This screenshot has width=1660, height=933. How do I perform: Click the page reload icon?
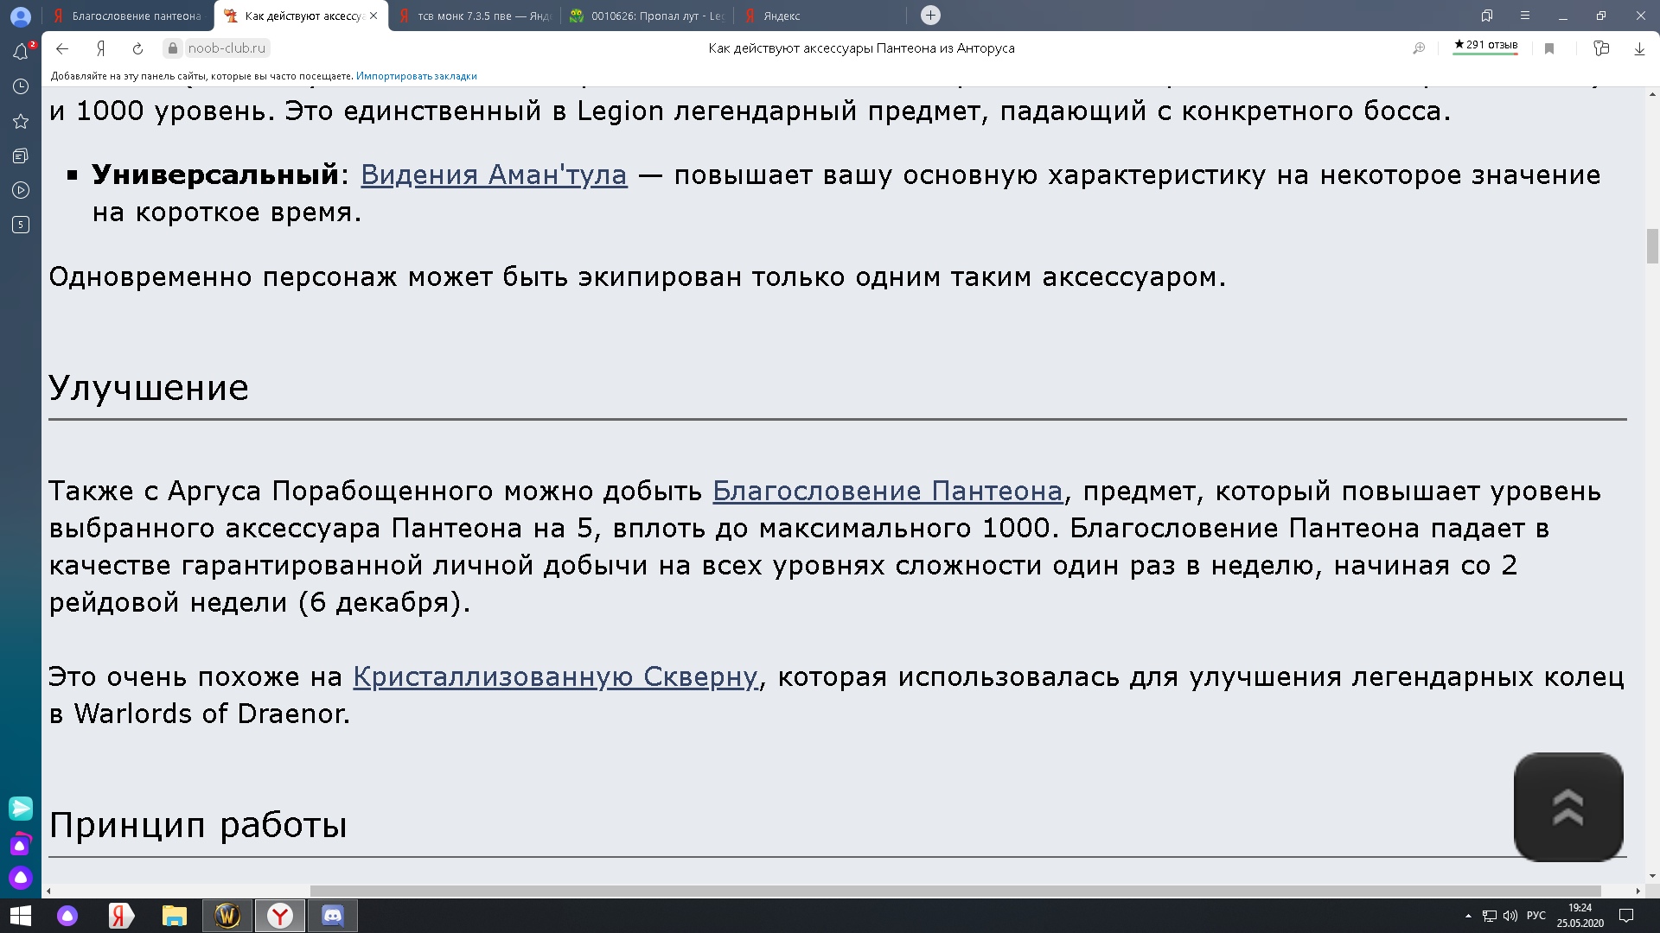137,48
